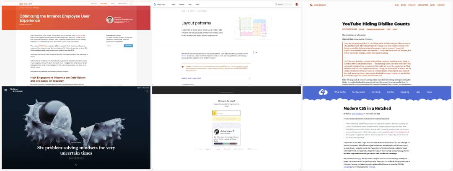Image resolution: width=453 pixels, height=171 pixels.
Task: Click the Scott Vandehey author link
Action: pyautogui.click(x=357, y=114)
